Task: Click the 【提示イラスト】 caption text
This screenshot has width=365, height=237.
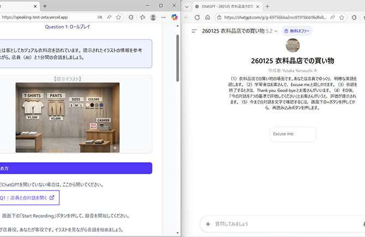Action: click(68, 79)
